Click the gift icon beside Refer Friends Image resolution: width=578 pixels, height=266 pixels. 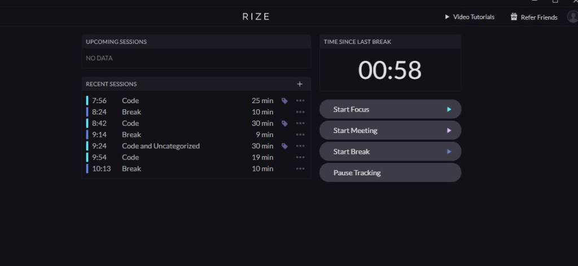[514, 17]
